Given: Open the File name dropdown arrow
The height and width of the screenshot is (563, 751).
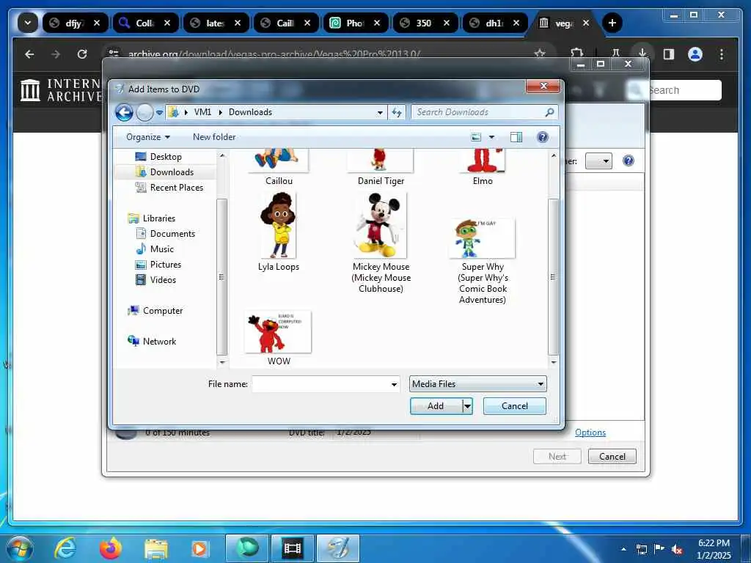Looking at the screenshot, I should pyautogui.click(x=394, y=384).
